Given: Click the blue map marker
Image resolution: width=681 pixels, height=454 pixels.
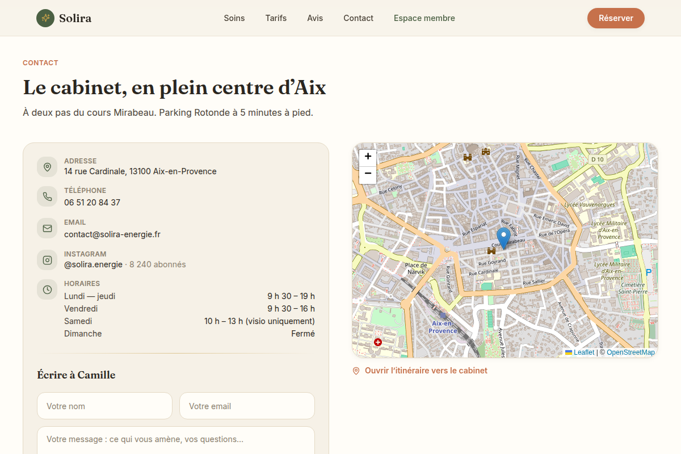Looking at the screenshot, I should 503,238.
